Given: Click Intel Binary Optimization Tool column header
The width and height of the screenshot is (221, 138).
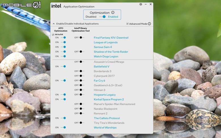Looking at the screenshot, I should pyautogui.click(x=81, y=29).
